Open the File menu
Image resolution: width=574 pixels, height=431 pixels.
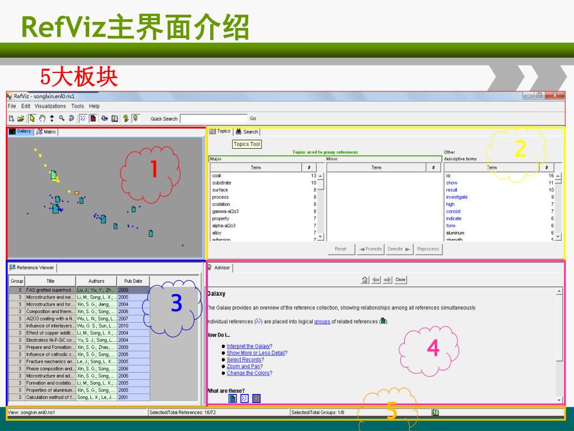point(12,106)
